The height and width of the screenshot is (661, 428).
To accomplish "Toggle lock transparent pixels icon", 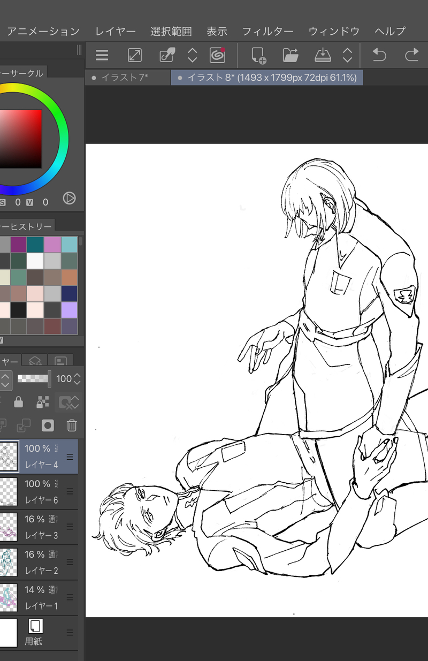I will tap(43, 402).
